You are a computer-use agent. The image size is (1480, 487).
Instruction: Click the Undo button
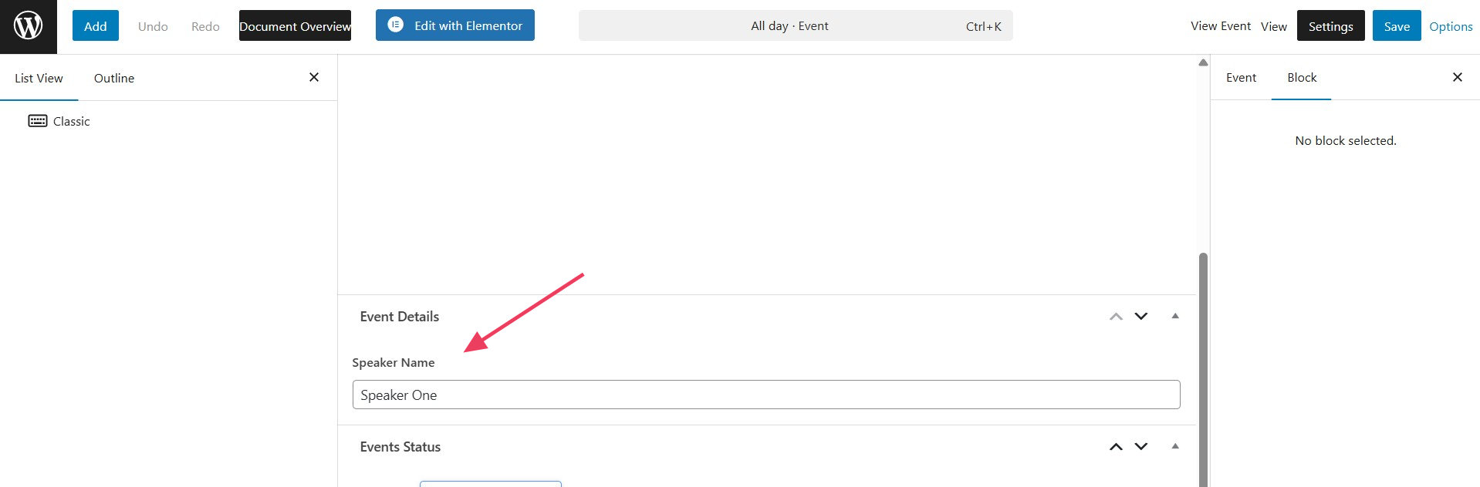[153, 26]
